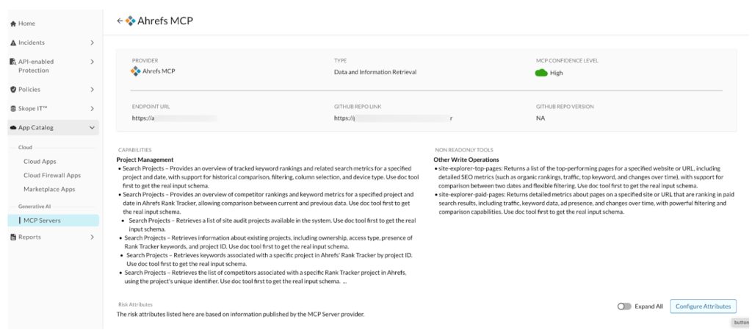Click the Reports document icon
The image size is (752, 333).
coord(13,237)
